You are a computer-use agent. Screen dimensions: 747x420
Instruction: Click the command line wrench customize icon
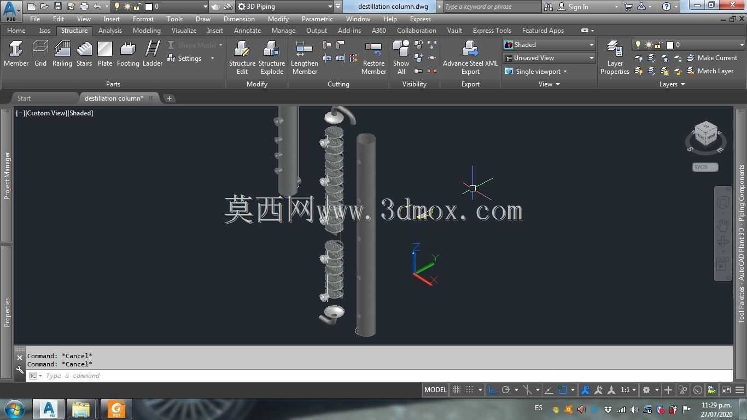pos(20,370)
